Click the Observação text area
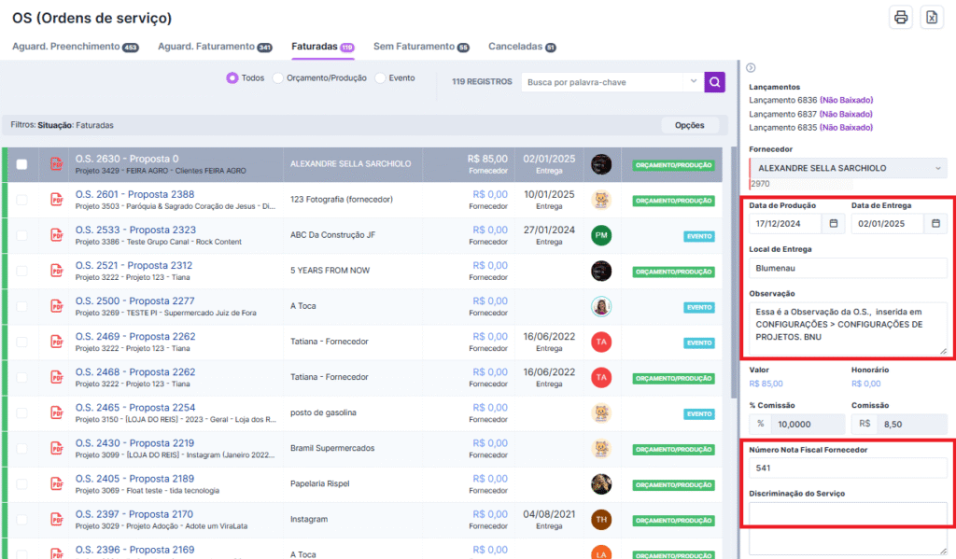The height and width of the screenshot is (559, 956). 848,329
